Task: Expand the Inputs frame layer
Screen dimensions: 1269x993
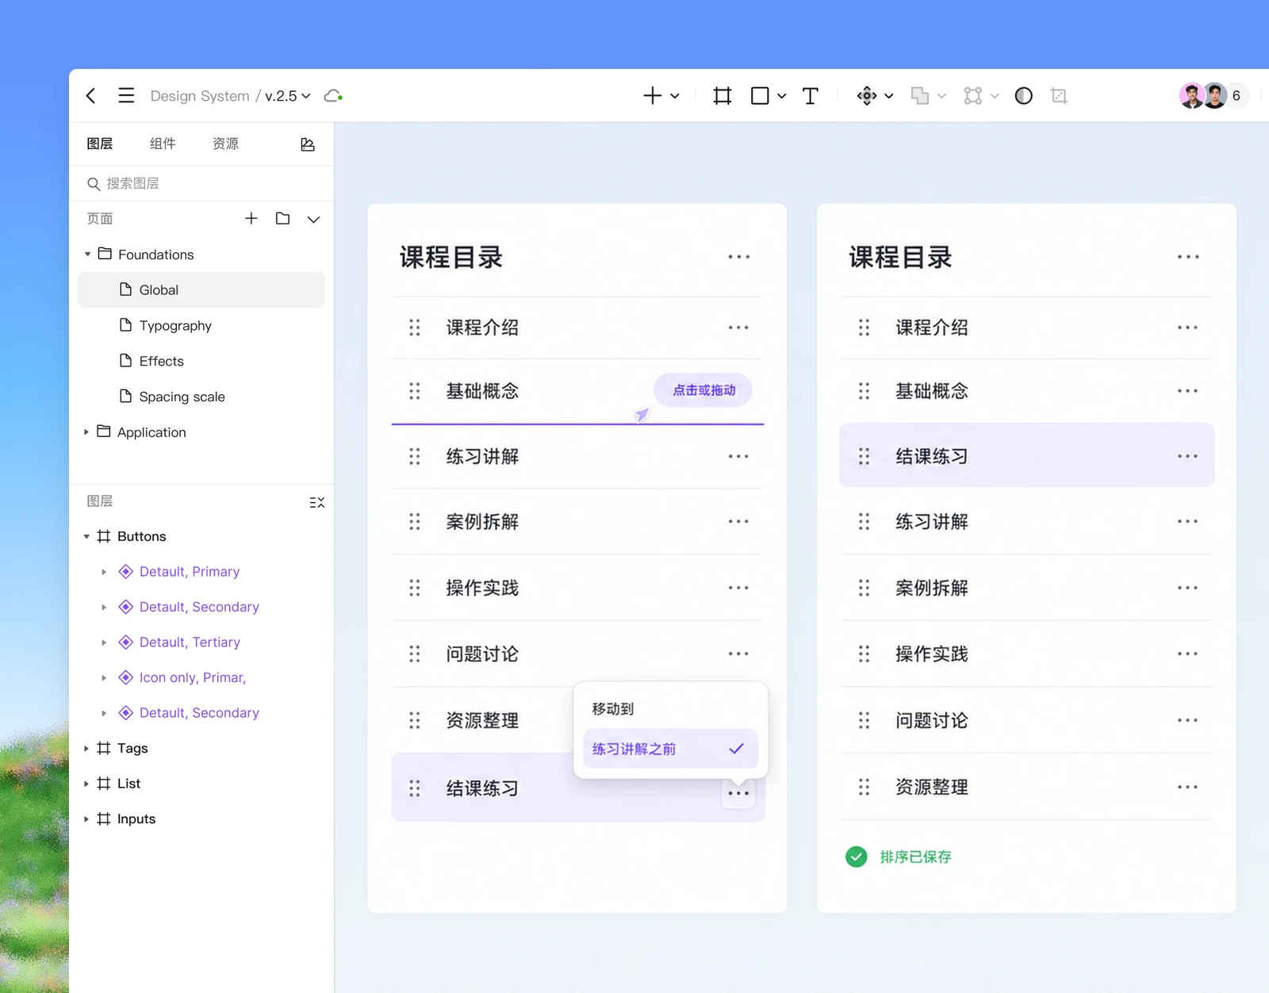Action: [86, 819]
